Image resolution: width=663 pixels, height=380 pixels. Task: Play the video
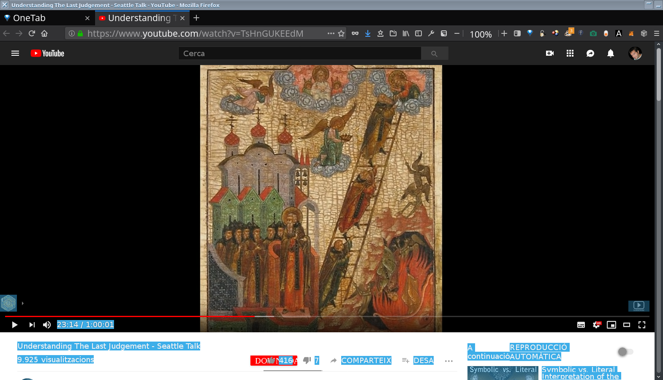pyautogui.click(x=15, y=325)
